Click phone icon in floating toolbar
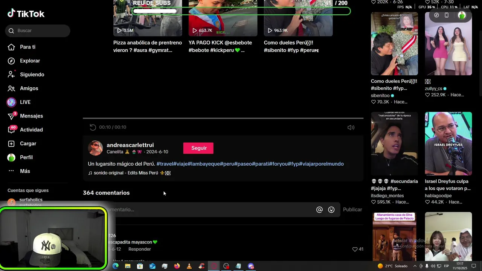 [447, 15]
